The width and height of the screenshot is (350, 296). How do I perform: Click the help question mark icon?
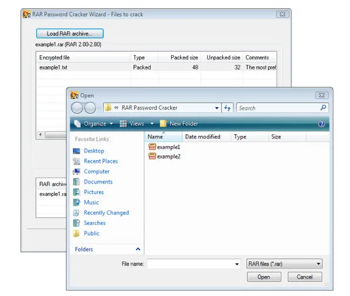coord(321,124)
